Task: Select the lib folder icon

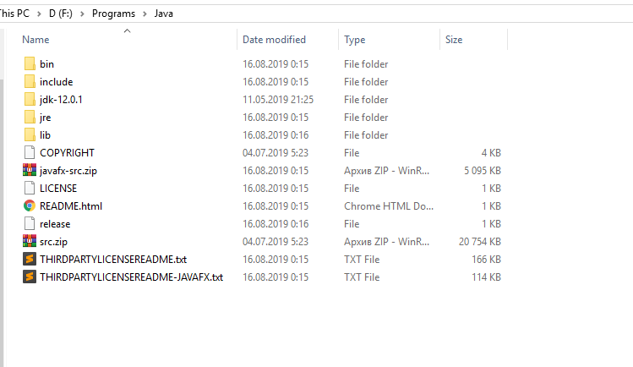Action: [30, 134]
